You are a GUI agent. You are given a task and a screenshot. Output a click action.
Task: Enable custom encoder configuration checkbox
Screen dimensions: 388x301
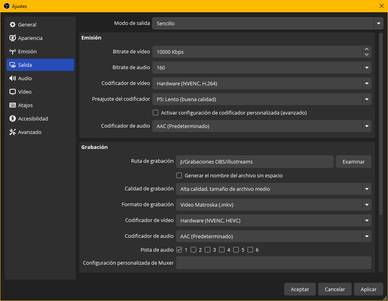click(156, 113)
